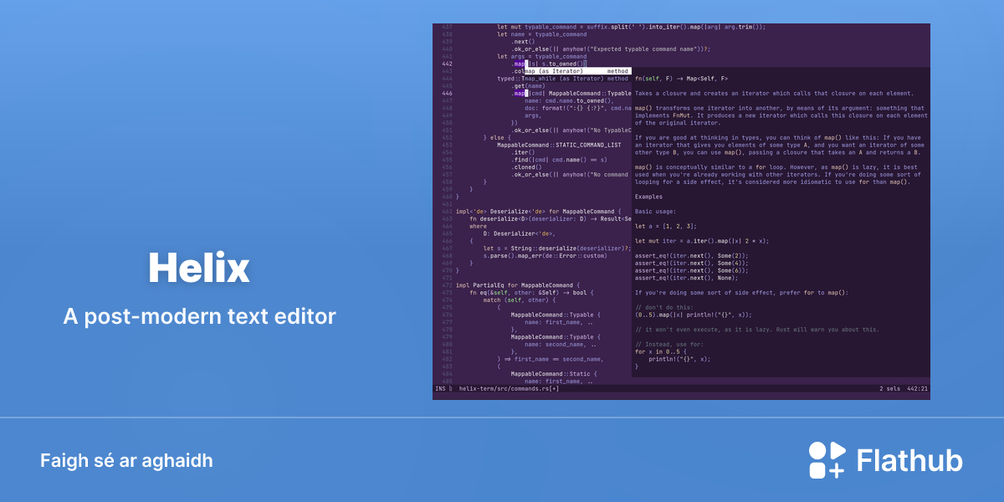This screenshot has height=502, width=1004.
Task: Click '.find(|cmd| cmd.name() == s)' line
Action: pos(559,159)
